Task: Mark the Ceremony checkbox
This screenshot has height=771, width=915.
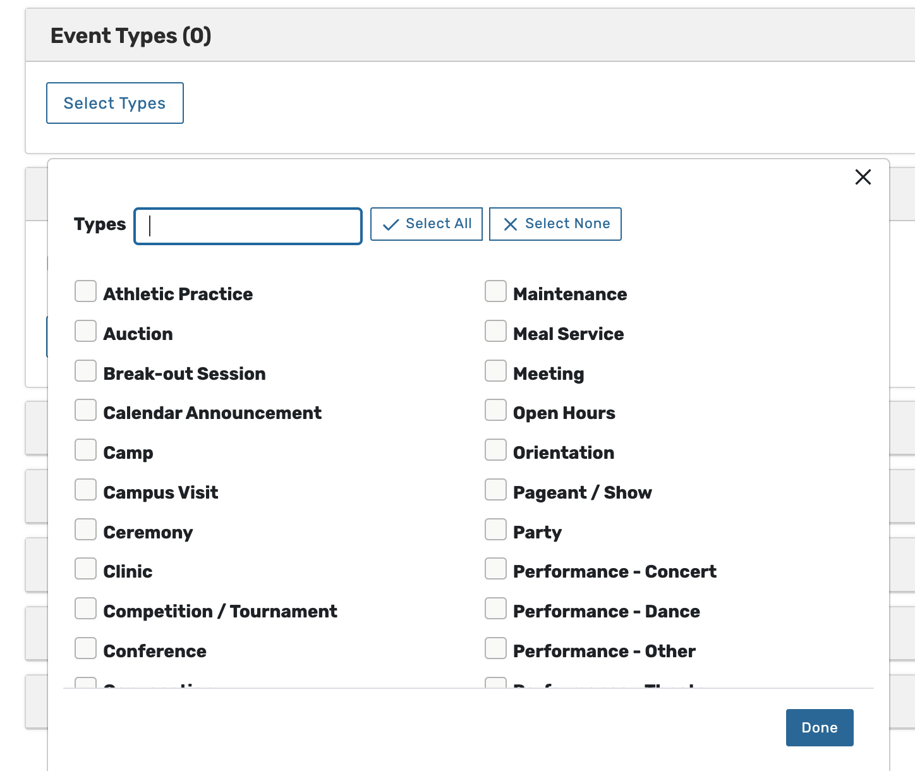Action: pos(86,530)
